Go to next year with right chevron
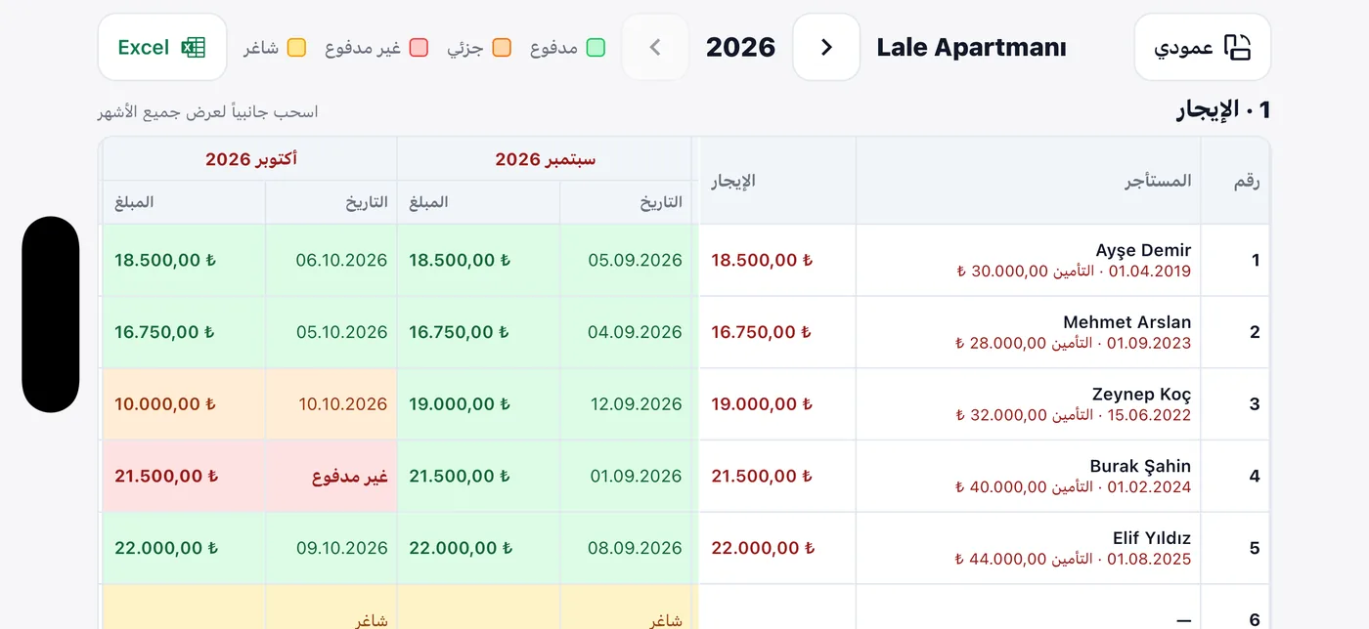Screen dimensions: 1369x629 point(826,47)
